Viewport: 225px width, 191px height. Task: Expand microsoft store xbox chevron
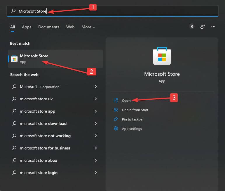(x=96, y=160)
